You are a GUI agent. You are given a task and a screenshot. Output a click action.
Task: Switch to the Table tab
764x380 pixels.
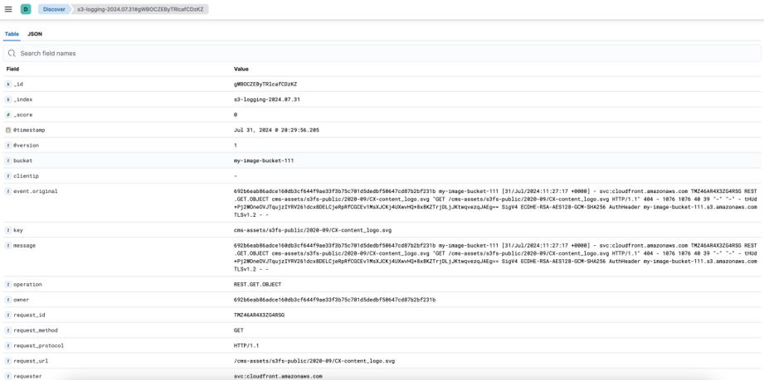12,34
